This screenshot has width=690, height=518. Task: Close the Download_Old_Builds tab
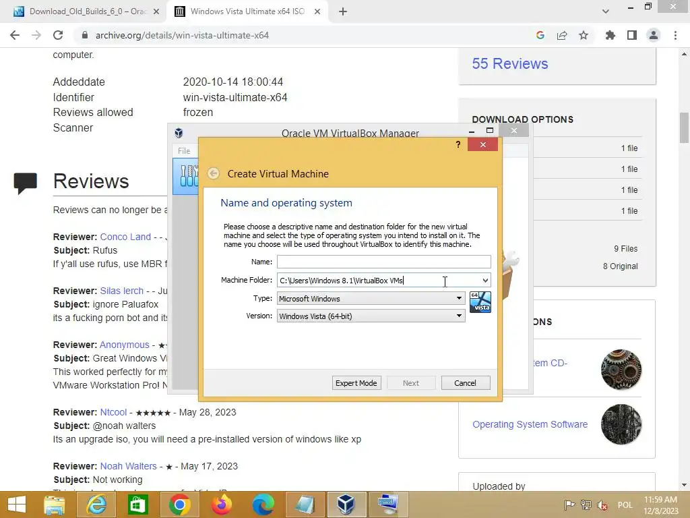click(156, 12)
